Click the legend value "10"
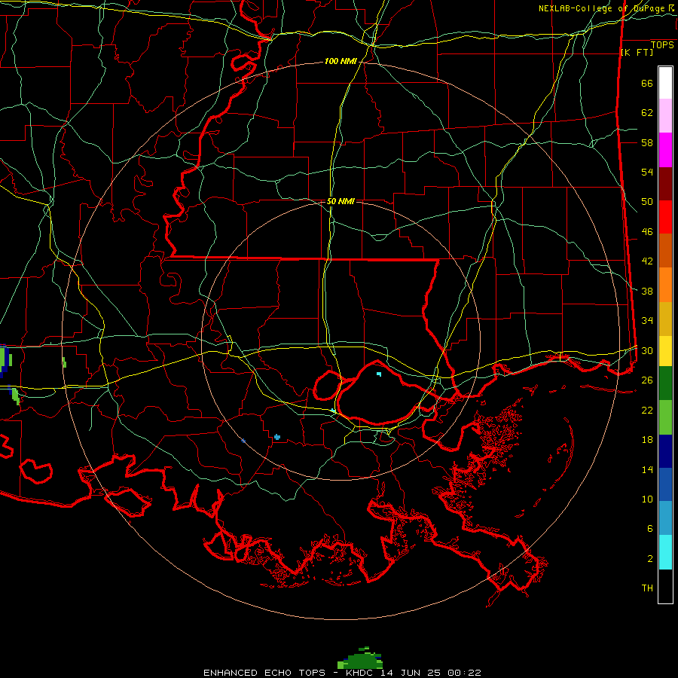This screenshot has width=678, height=678. pos(647,499)
